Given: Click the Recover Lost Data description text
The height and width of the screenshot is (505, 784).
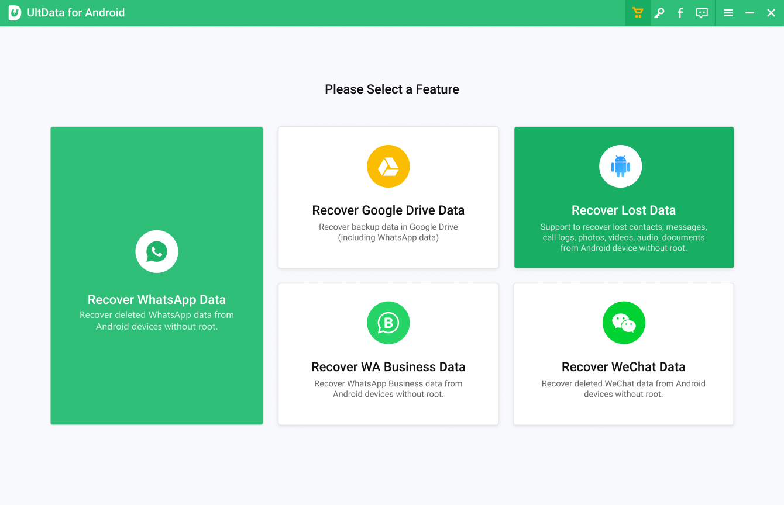Looking at the screenshot, I should pos(624,237).
